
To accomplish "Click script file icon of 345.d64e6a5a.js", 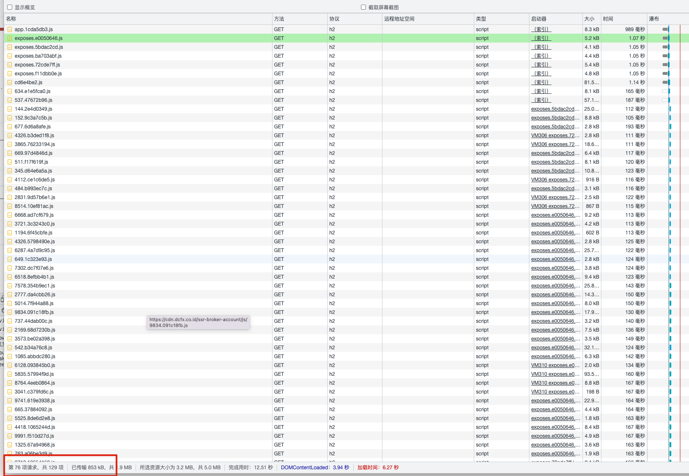I will coord(10,171).
